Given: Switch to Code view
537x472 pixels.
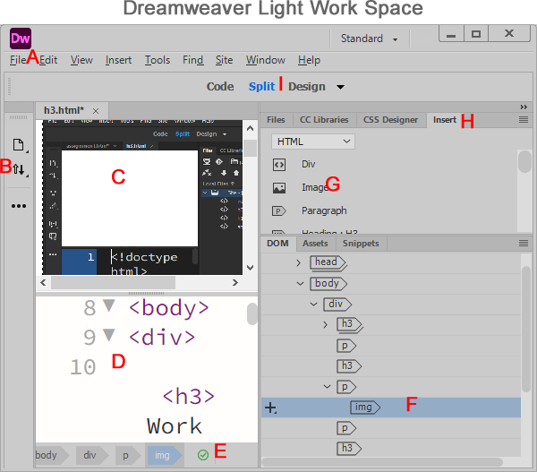Looking at the screenshot, I should [220, 87].
